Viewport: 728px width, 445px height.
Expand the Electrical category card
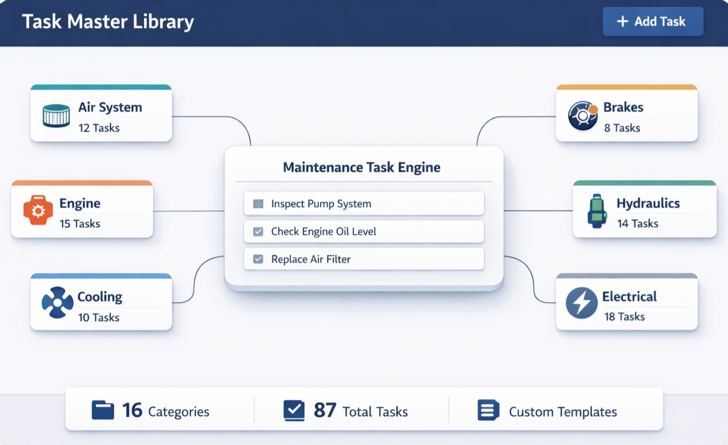point(626,303)
